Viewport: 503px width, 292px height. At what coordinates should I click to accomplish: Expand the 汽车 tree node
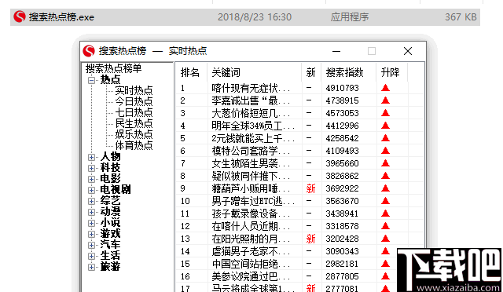click(91, 245)
